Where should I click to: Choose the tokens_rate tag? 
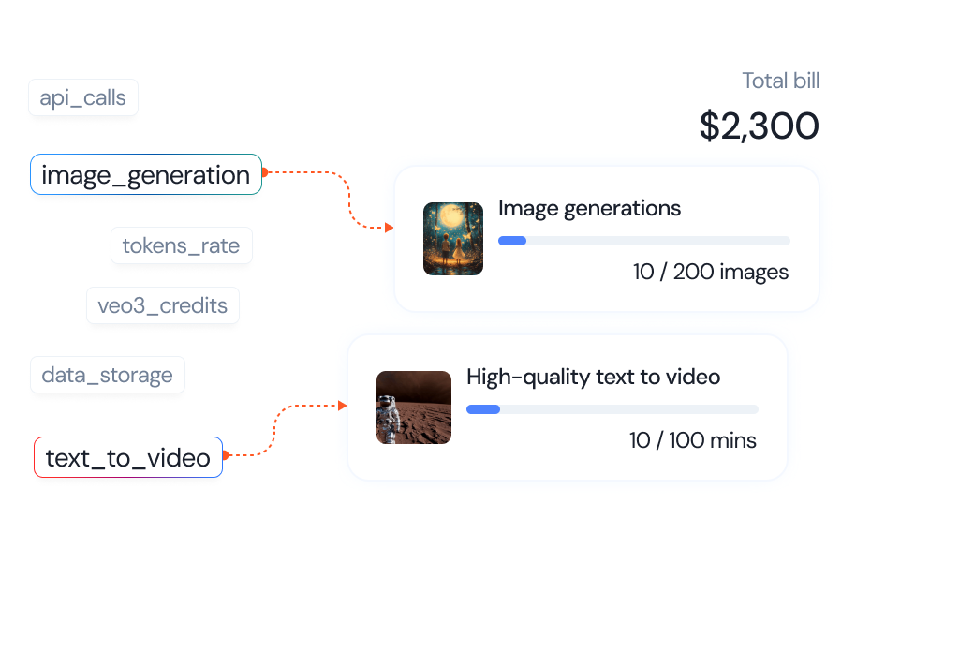pos(181,246)
